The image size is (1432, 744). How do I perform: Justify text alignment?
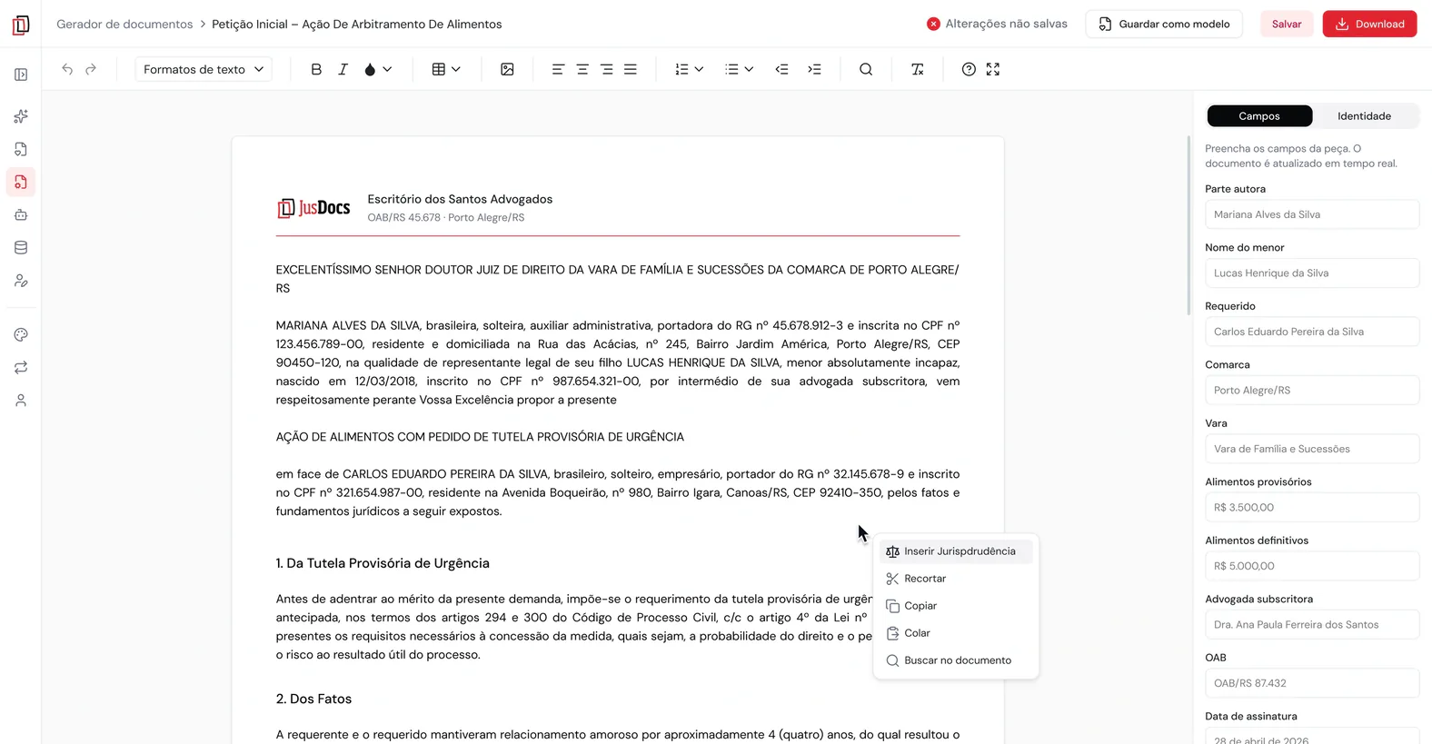pos(630,69)
